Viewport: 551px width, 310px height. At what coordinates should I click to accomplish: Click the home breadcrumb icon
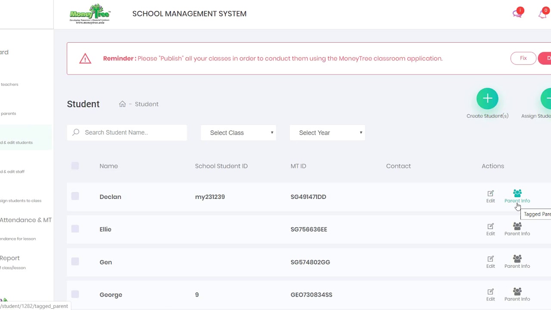click(x=122, y=104)
